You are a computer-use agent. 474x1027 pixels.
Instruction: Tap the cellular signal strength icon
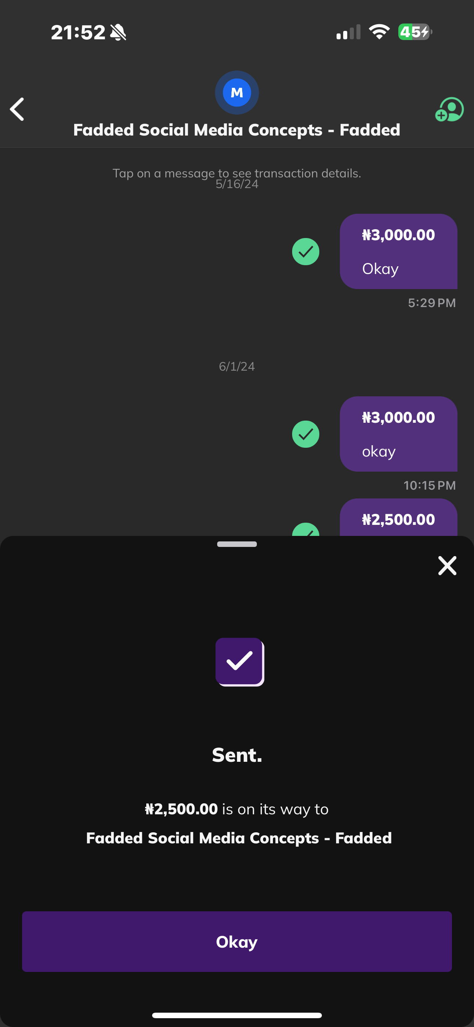pyautogui.click(x=348, y=32)
